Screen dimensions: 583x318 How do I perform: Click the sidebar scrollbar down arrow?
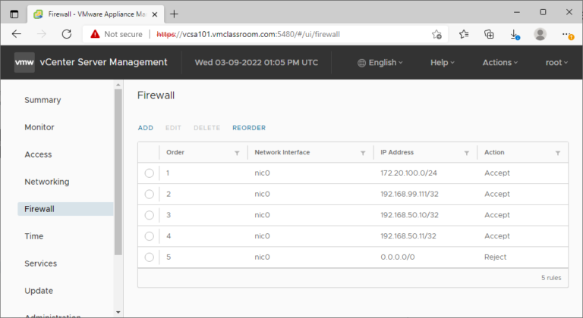[118, 312]
